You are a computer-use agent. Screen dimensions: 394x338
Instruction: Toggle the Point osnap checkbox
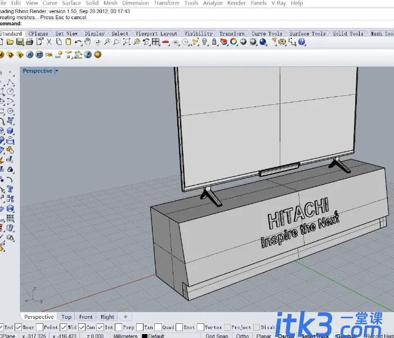point(39,327)
